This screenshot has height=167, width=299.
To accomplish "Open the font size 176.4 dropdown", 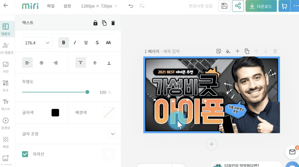I will click(37, 43).
